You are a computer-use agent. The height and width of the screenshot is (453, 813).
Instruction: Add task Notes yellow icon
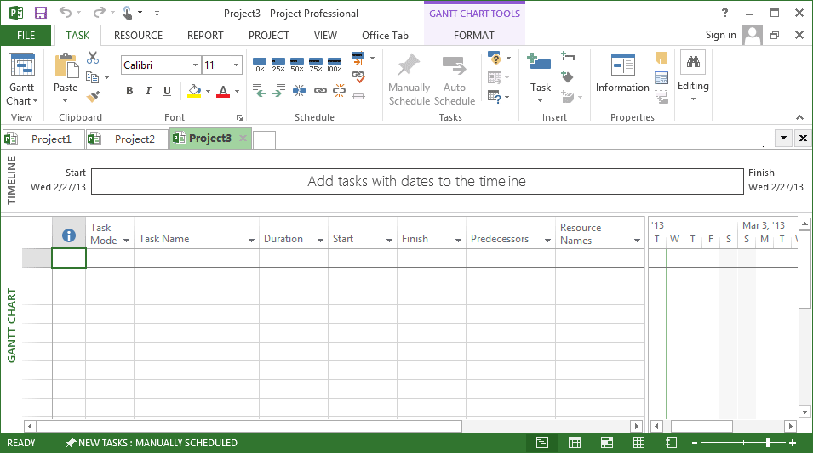(661, 59)
